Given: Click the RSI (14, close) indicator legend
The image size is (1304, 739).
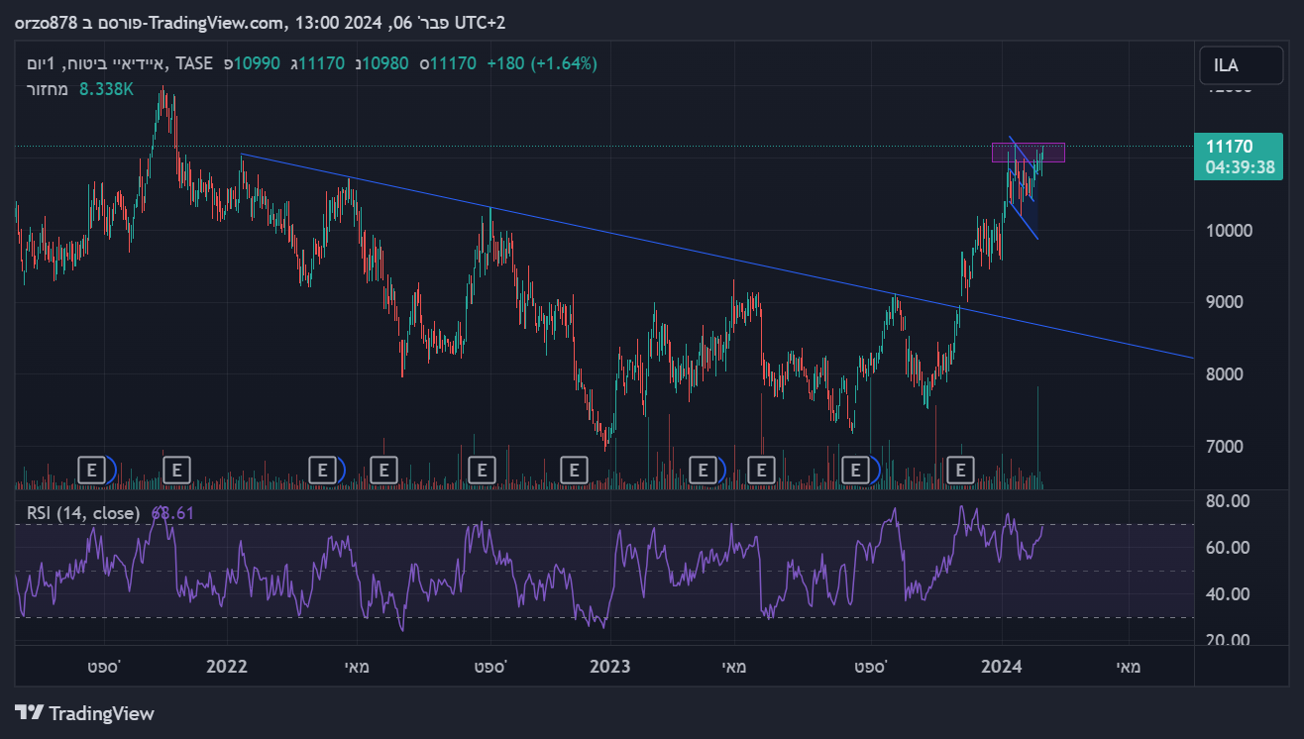Looking at the screenshot, I should pos(83,512).
